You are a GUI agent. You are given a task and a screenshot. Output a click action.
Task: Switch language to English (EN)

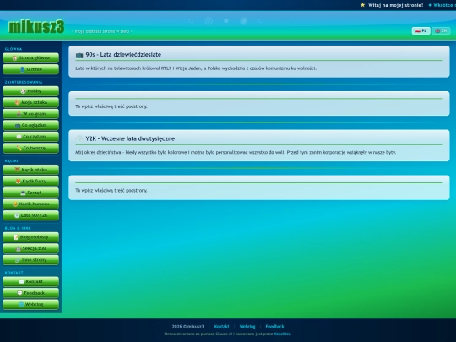coord(441,30)
